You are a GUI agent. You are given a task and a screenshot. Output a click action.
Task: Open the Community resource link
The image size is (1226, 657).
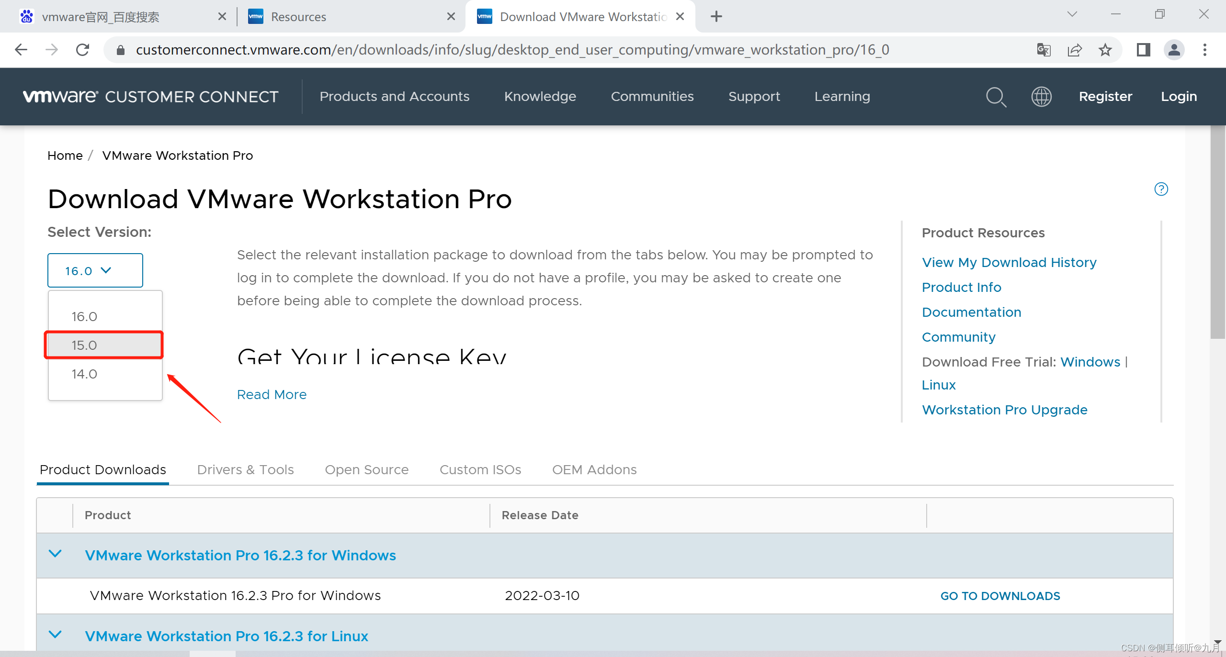959,337
